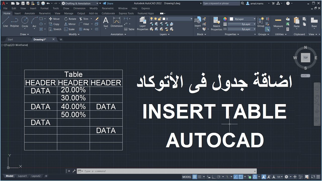Click new drawing tab plus button

point(61,39)
